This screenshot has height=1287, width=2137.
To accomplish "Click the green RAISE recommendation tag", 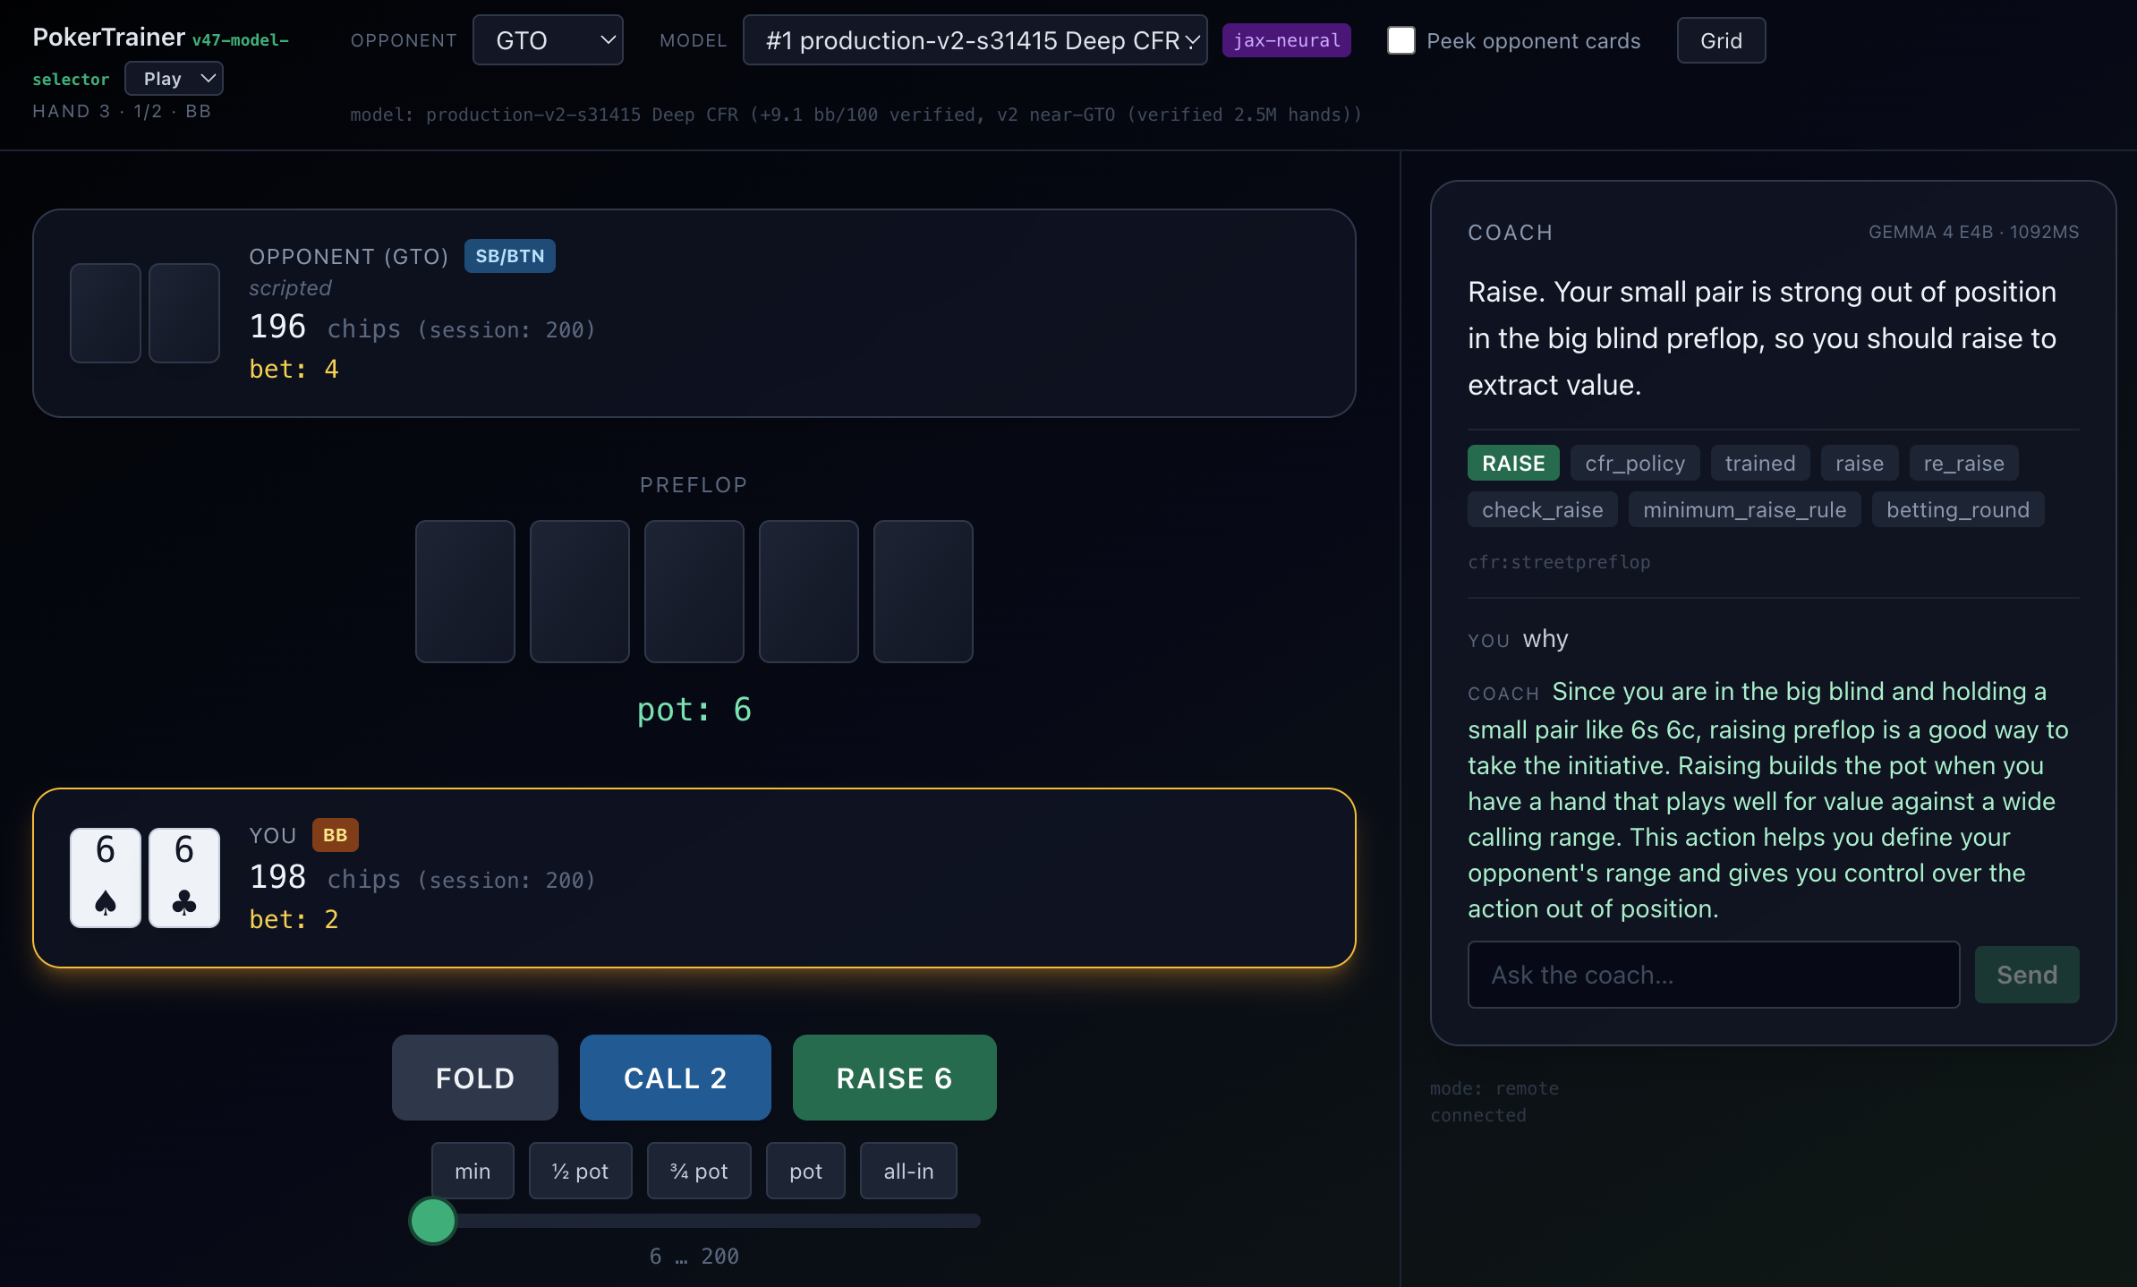I will point(1512,463).
